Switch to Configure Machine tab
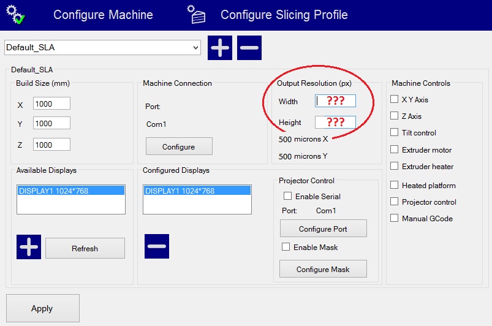 pyautogui.click(x=103, y=15)
